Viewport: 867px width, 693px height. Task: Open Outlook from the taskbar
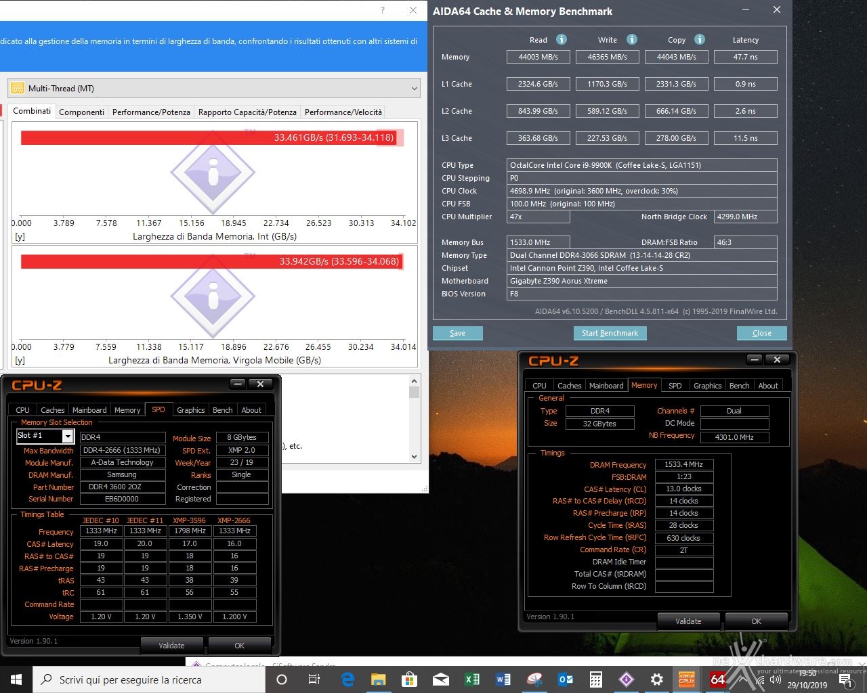(x=566, y=679)
